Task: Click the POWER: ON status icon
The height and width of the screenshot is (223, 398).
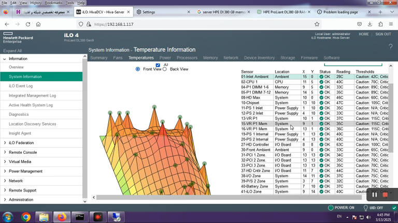Action: 331,208
